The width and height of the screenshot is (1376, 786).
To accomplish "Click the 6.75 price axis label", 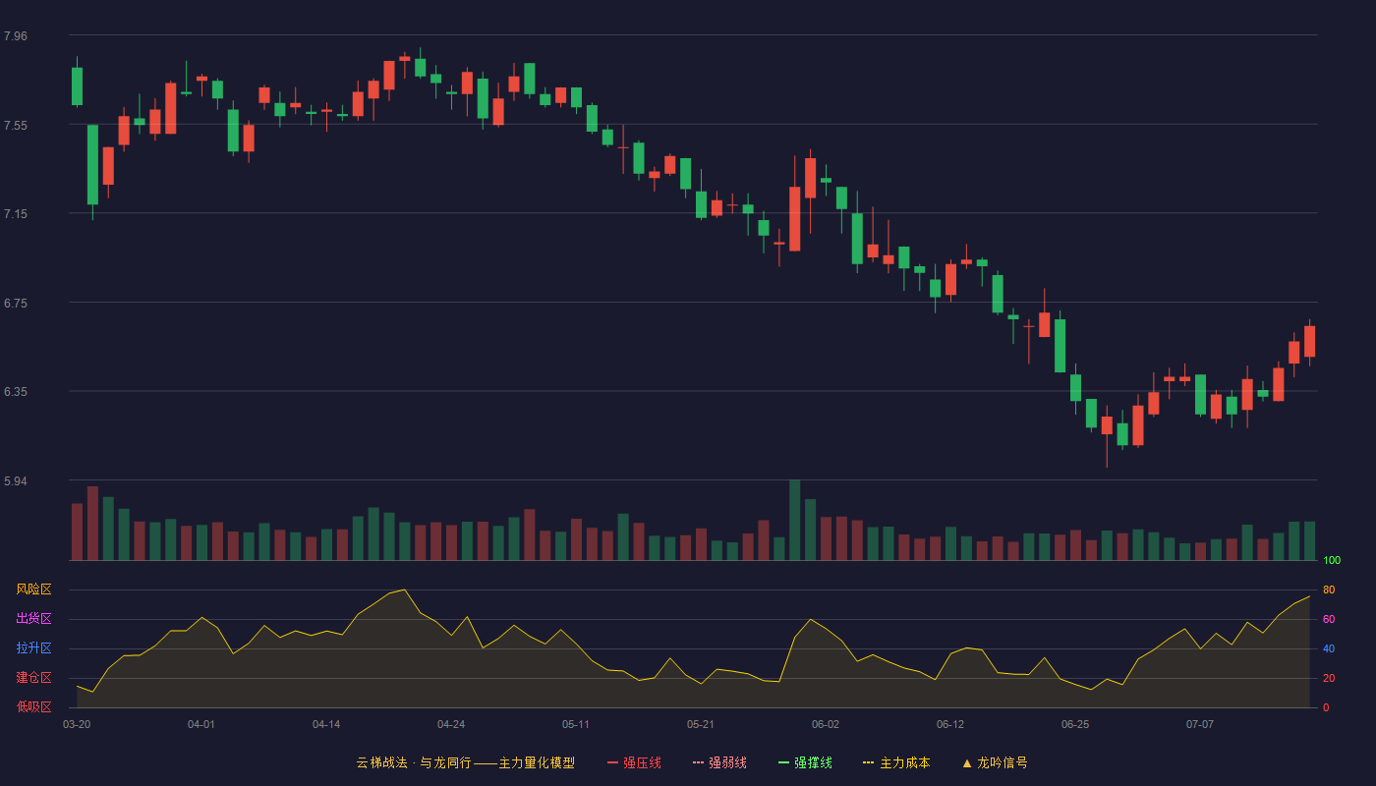I will (x=16, y=303).
